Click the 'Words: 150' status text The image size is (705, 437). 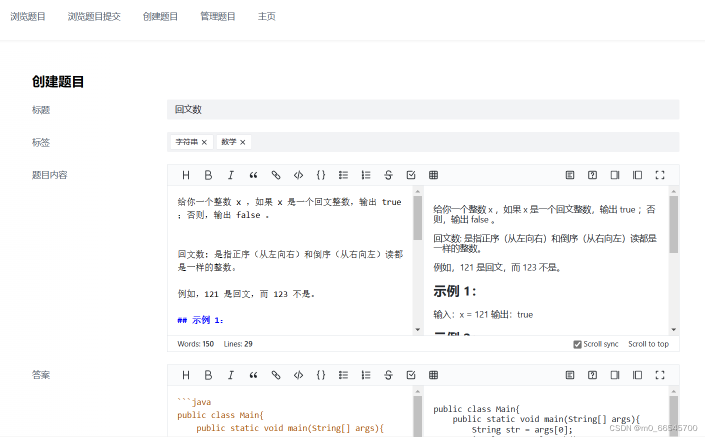195,344
